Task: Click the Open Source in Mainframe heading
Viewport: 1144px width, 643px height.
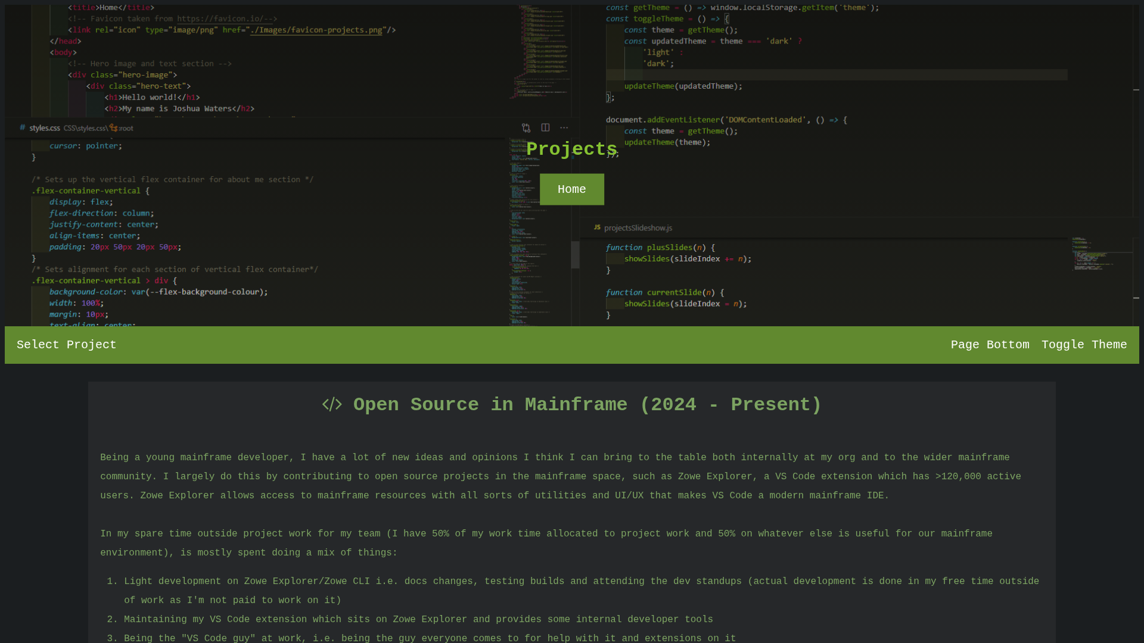Action: click(x=587, y=405)
